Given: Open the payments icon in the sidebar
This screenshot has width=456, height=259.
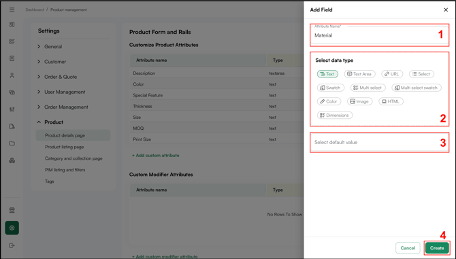Looking at the screenshot, I should point(12,92).
